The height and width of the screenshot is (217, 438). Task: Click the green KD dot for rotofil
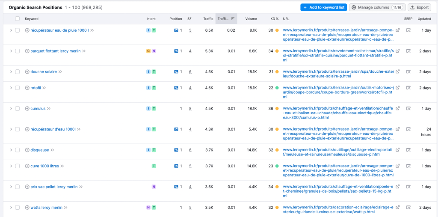pos(277,88)
